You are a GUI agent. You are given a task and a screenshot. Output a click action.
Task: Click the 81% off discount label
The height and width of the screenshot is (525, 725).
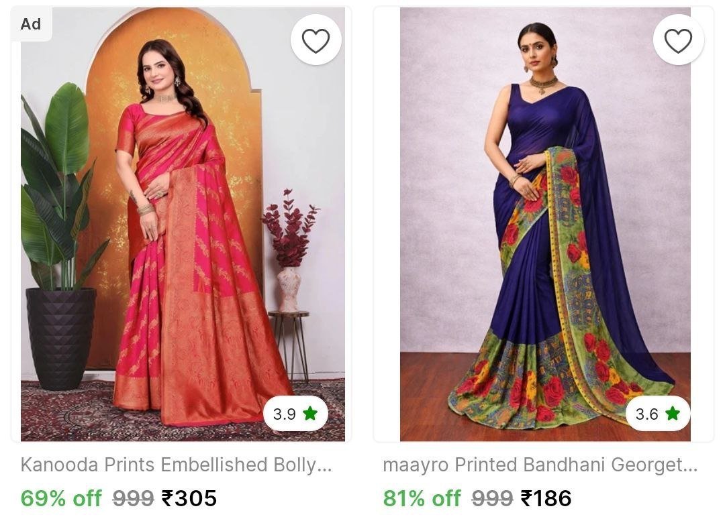point(422,498)
